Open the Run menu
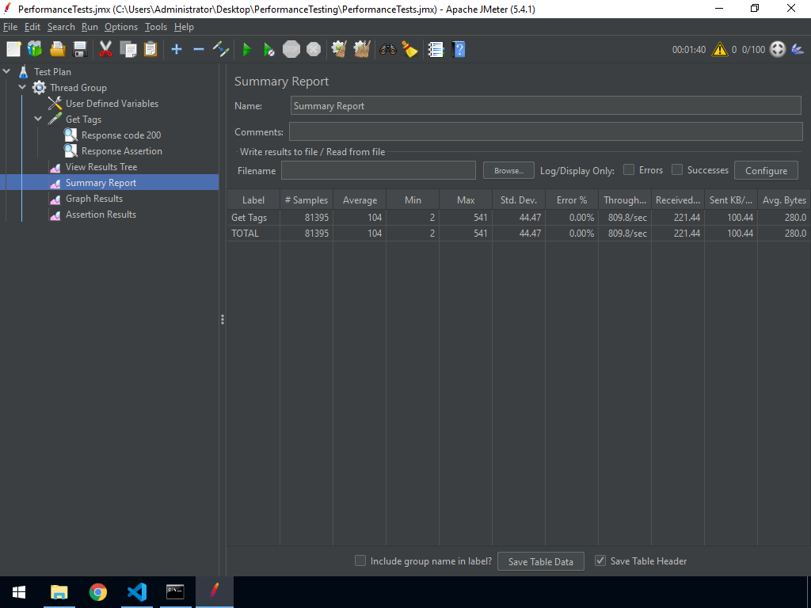 89,26
